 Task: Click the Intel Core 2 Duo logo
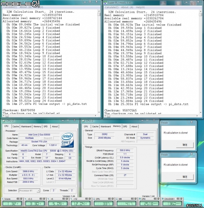(67, 140)
